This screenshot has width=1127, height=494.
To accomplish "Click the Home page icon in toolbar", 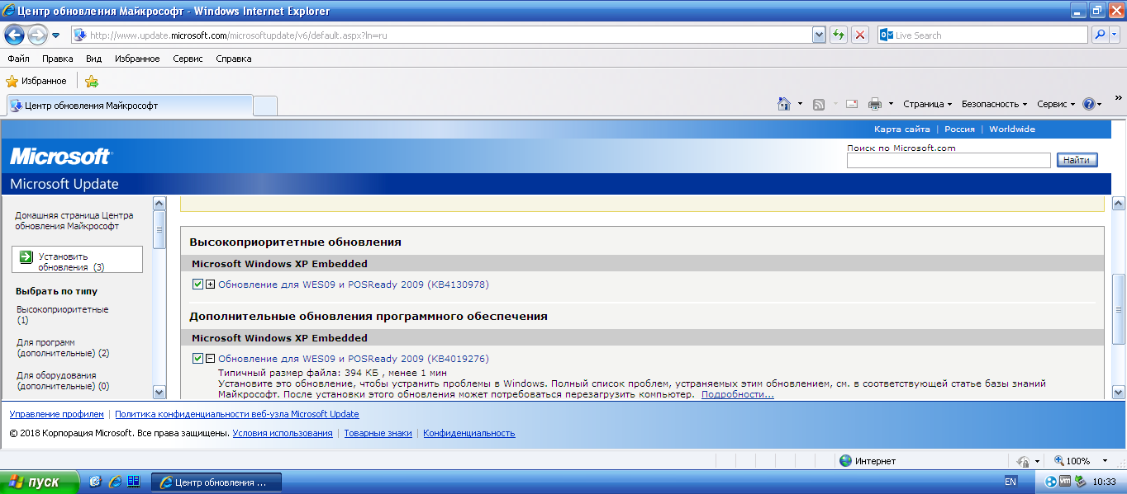I will [784, 104].
